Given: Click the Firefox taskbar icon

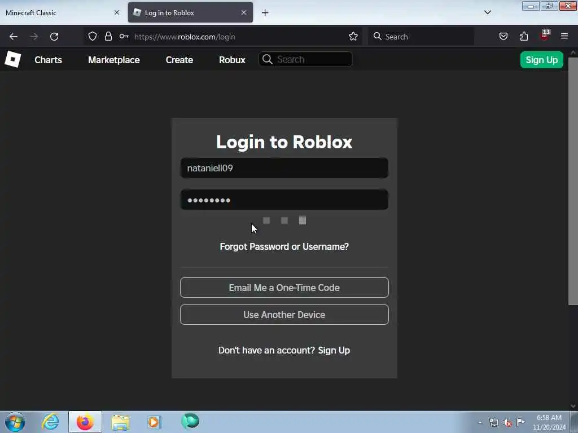Looking at the screenshot, I should [85, 422].
